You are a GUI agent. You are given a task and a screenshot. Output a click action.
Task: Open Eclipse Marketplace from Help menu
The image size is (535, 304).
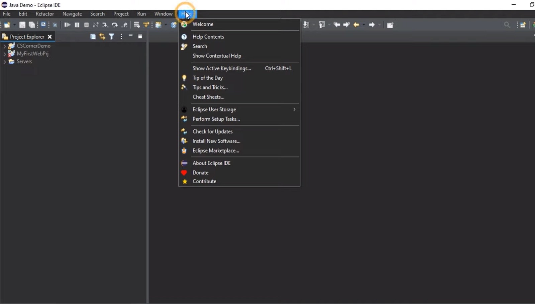239,151
